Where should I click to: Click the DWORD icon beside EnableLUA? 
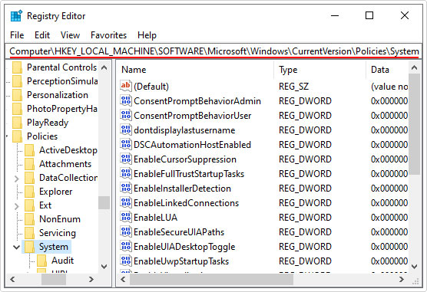125,217
